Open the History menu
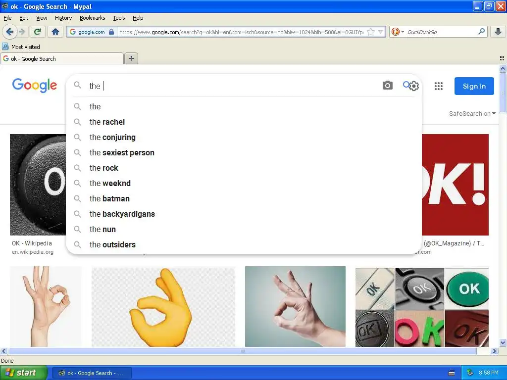 tap(63, 18)
